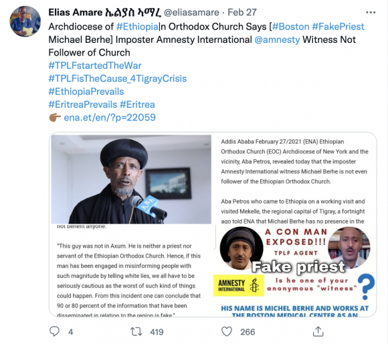Open the #Ethiopia hashtag link

tap(137, 27)
